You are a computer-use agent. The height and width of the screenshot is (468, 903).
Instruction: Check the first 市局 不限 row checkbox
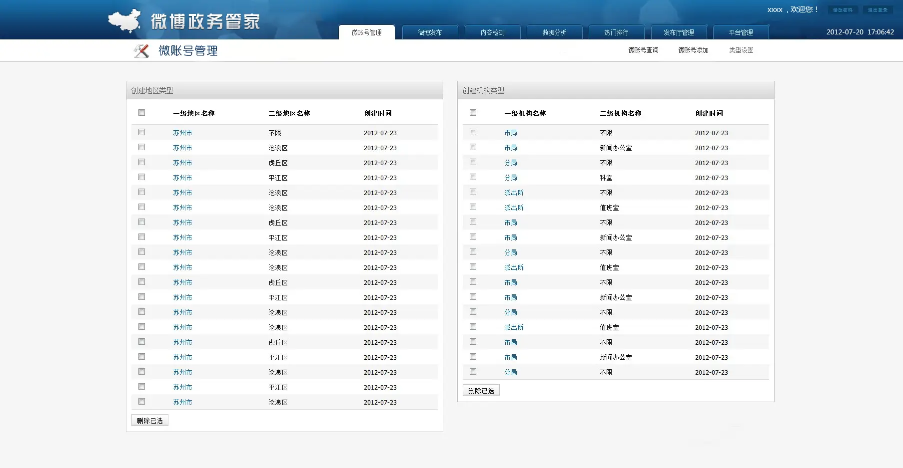(x=473, y=132)
